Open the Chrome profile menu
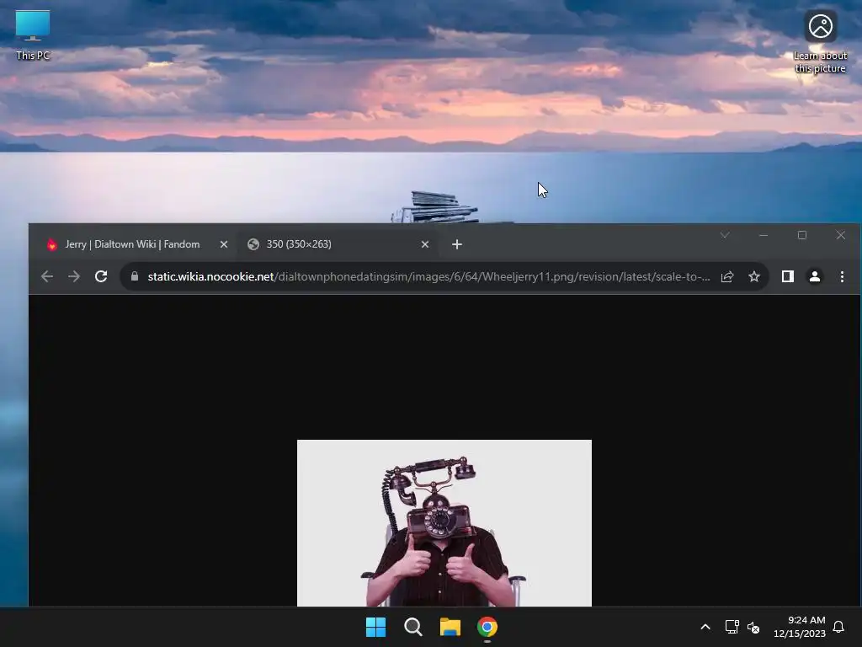The width and height of the screenshot is (862, 647). 815,276
